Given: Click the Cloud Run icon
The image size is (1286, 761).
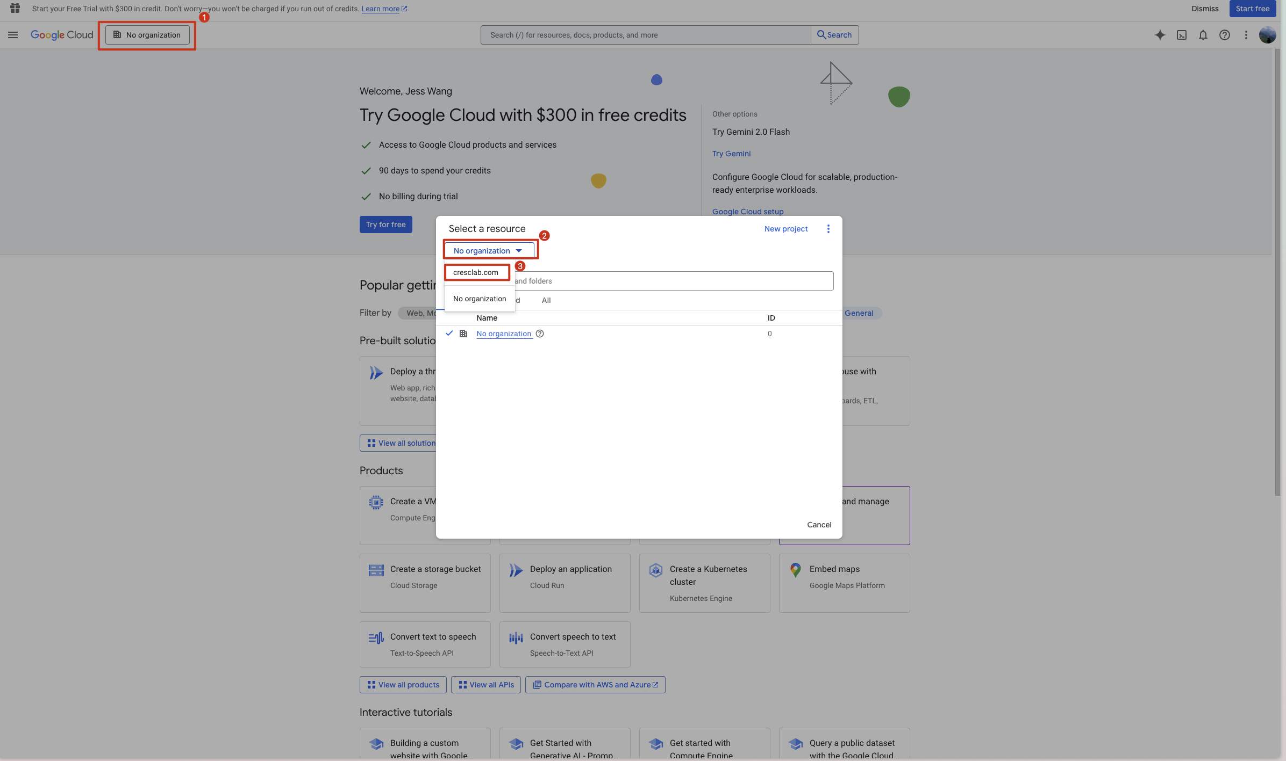Looking at the screenshot, I should click(516, 570).
